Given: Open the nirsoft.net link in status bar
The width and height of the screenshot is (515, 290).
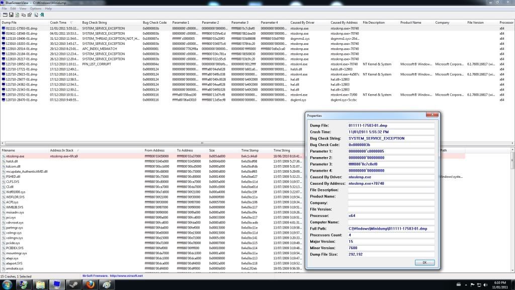Looking at the screenshot, I should 126,276.
